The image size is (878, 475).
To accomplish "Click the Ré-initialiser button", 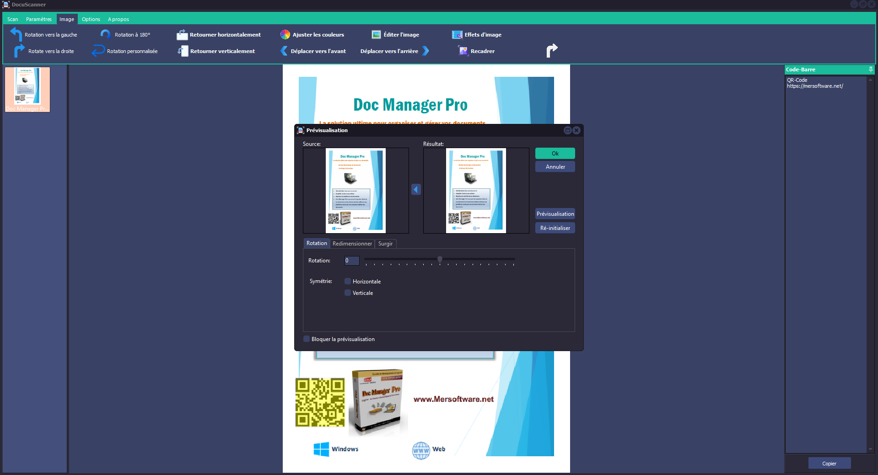I will click(x=555, y=228).
